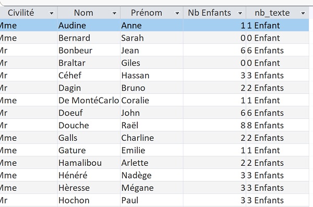Open the Civilité column filter dropdown arrow

(x=52, y=13)
